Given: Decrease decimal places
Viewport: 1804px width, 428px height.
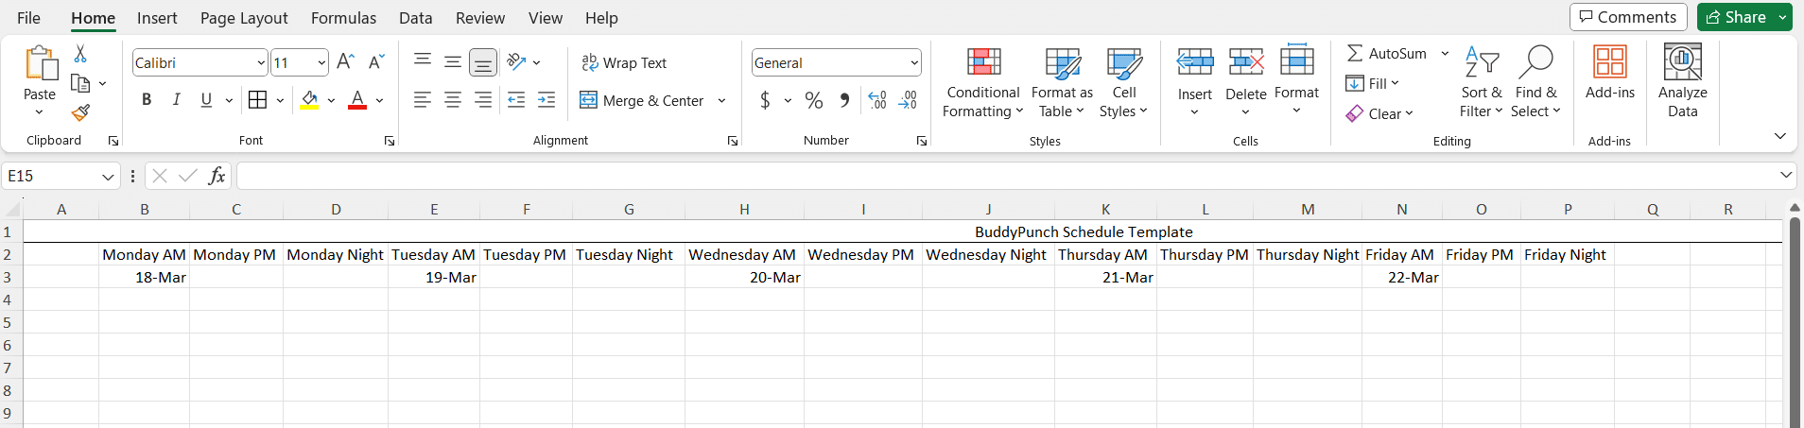Looking at the screenshot, I should click(x=908, y=100).
